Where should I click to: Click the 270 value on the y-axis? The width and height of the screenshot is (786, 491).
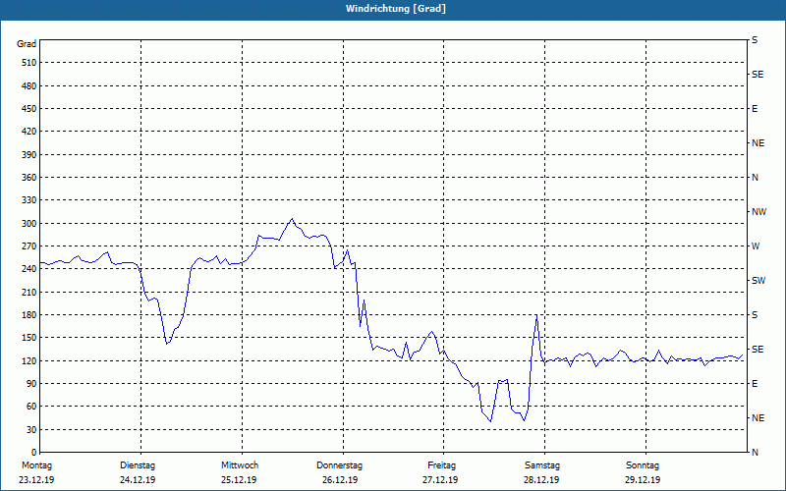coord(28,246)
